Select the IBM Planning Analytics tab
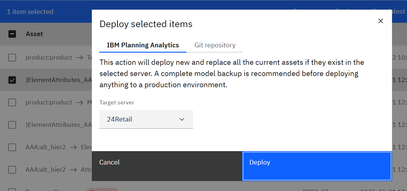This screenshot has height=191, width=407. tap(142, 45)
